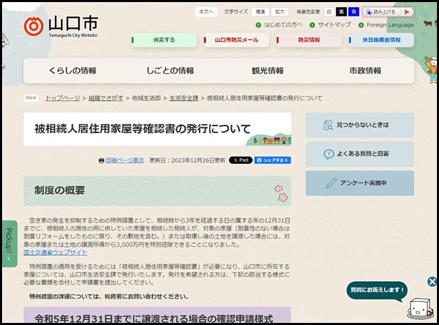Jump to main content via 本文へ
The image size is (439, 325).
206,12
